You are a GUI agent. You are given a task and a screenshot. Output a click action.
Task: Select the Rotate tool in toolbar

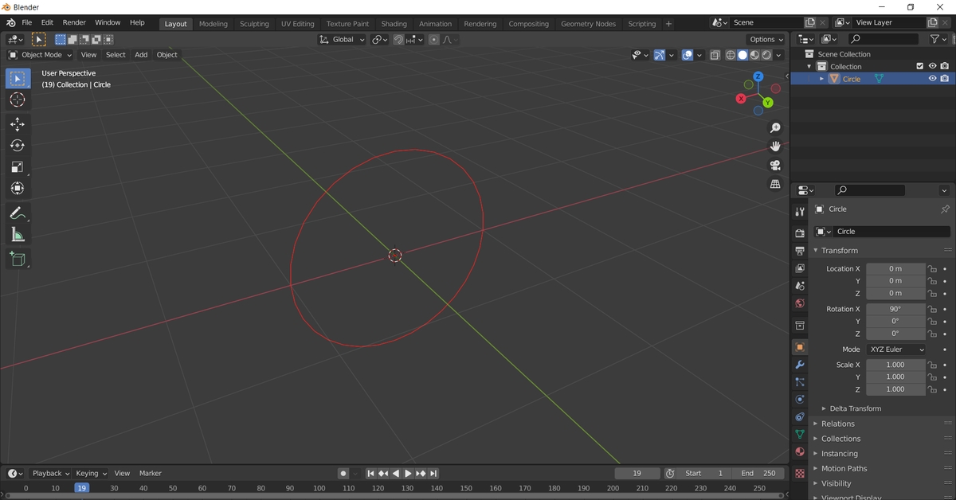[18, 146]
